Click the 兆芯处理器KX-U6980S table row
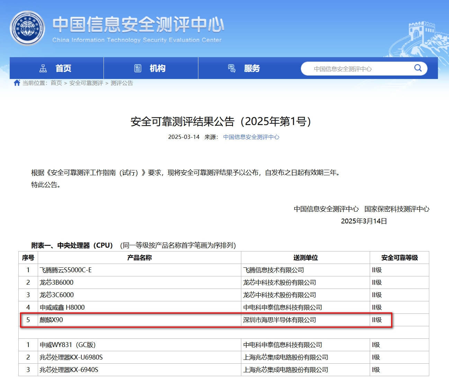449x390 pixels. point(138,357)
